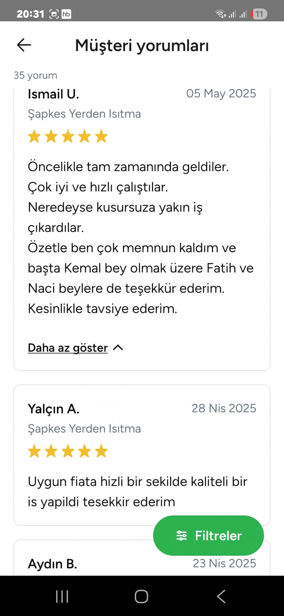Tap the hb notification icon
This screenshot has height=616, width=284.
[66, 14]
